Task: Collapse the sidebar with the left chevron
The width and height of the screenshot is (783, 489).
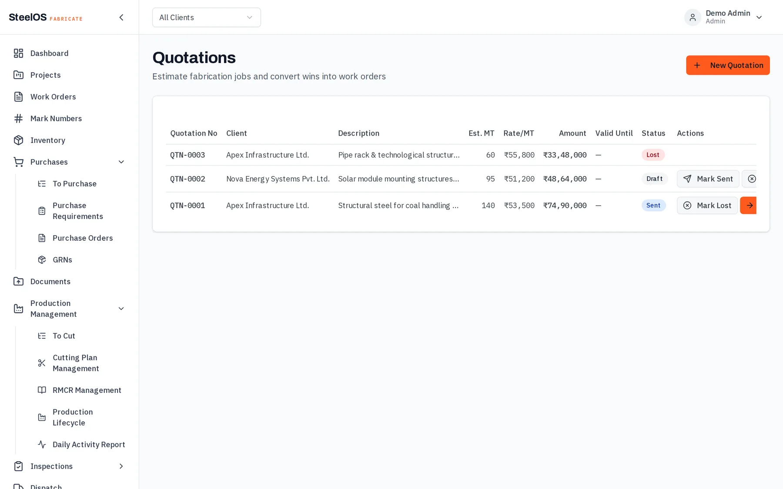Action: pos(121,17)
